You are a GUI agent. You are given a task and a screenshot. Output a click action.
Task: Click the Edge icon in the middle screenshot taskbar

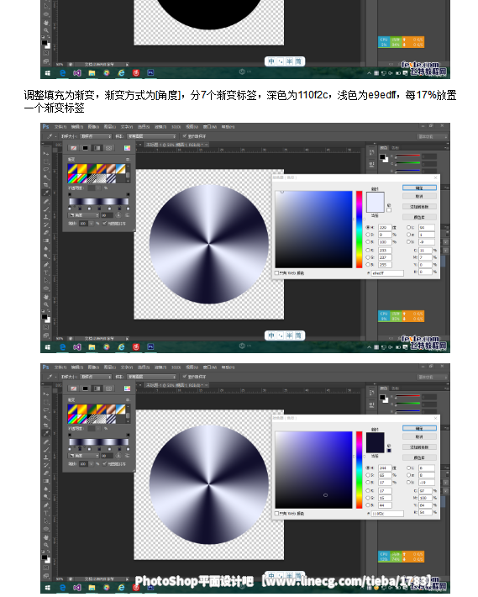point(63,347)
